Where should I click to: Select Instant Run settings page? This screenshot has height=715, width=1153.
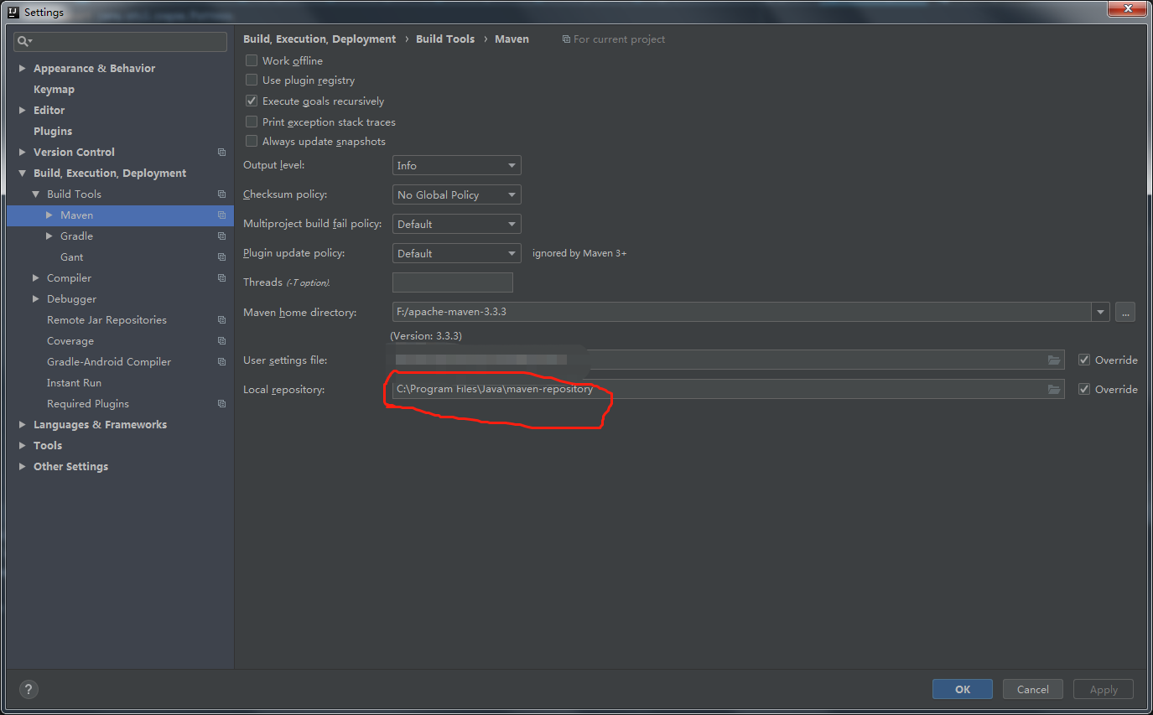74,383
